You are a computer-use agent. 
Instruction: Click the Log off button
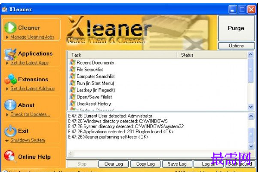[209, 164]
